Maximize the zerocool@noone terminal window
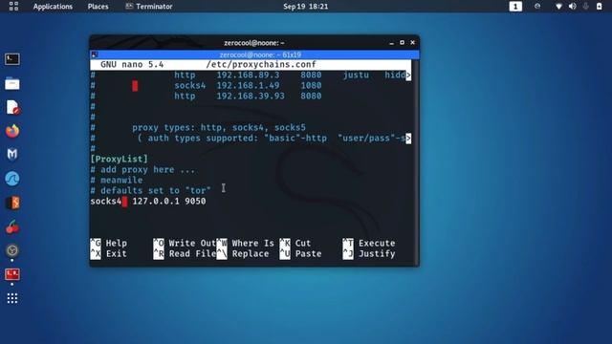This screenshot has width=612, height=344. coord(402,42)
